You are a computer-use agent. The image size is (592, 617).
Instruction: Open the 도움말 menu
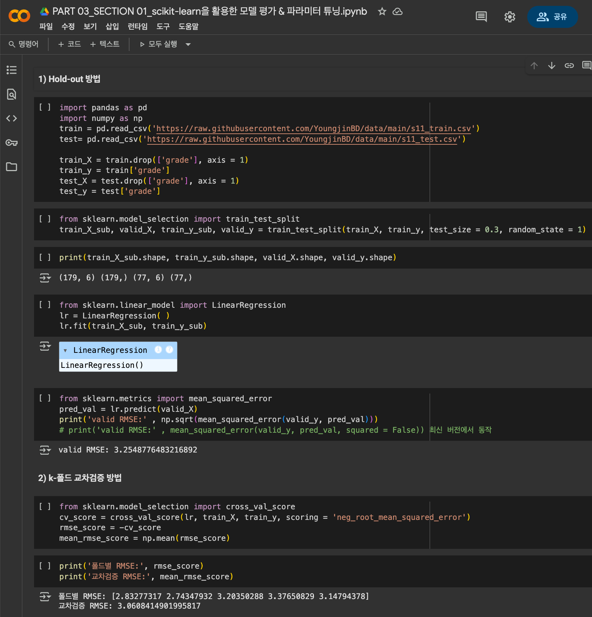(188, 26)
